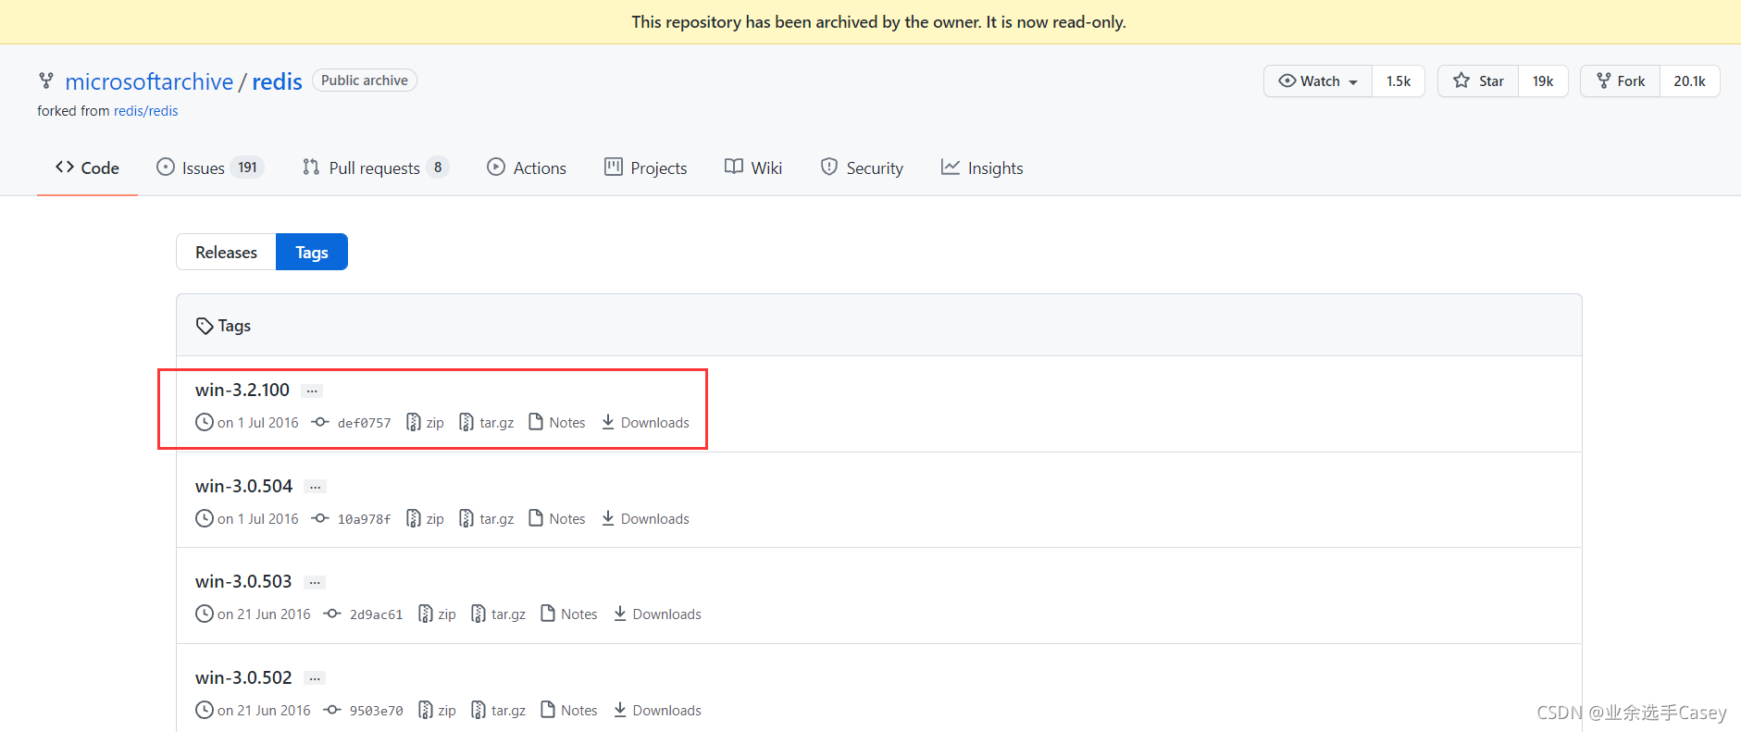Click the Public archive badge
The height and width of the screenshot is (732, 1741).
[365, 81]
